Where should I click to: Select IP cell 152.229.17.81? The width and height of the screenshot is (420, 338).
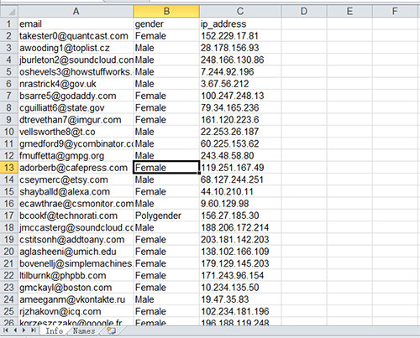(240, 36)
